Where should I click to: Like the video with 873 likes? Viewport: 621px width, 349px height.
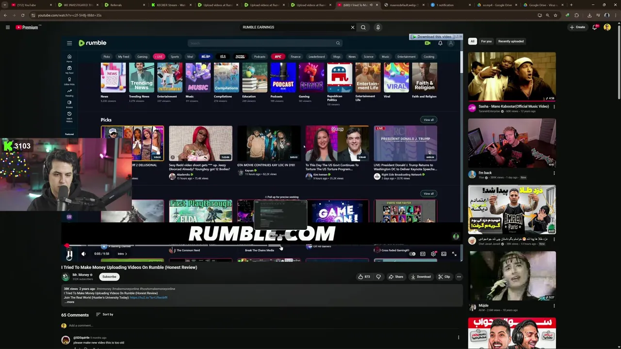pyautogui.click(x=364, y=277)
